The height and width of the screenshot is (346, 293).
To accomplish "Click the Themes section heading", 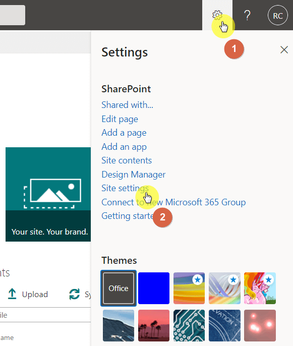I will click(x=119, y=261).
